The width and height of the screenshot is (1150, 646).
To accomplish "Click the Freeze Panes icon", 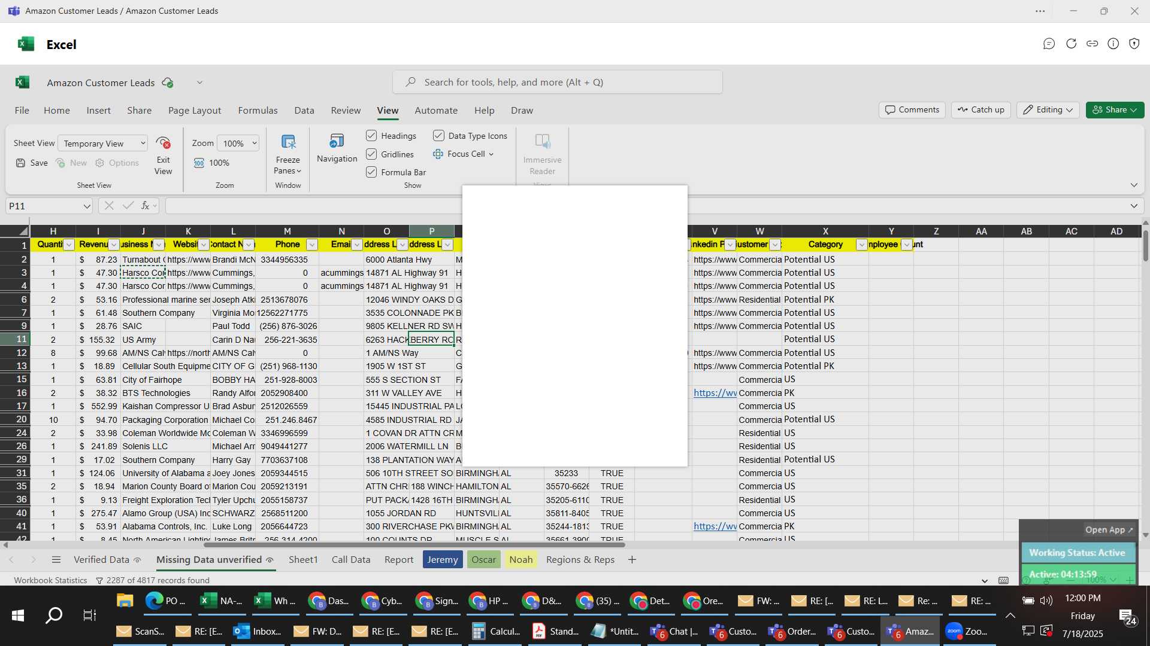I will point(288,142).
